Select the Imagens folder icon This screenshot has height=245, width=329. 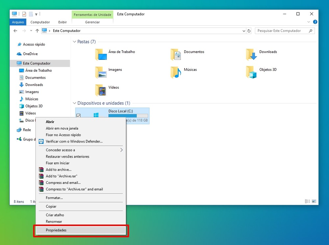101,72
